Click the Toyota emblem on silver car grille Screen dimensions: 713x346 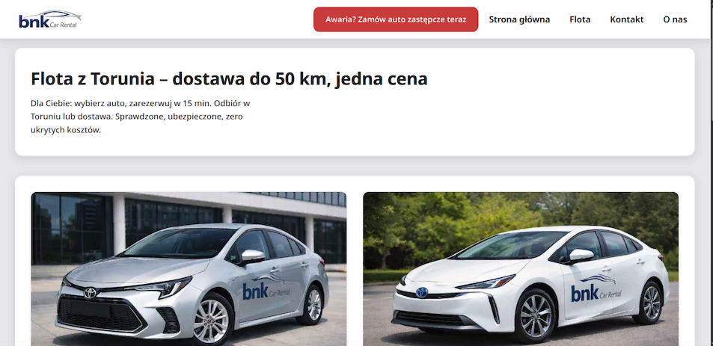90,294
